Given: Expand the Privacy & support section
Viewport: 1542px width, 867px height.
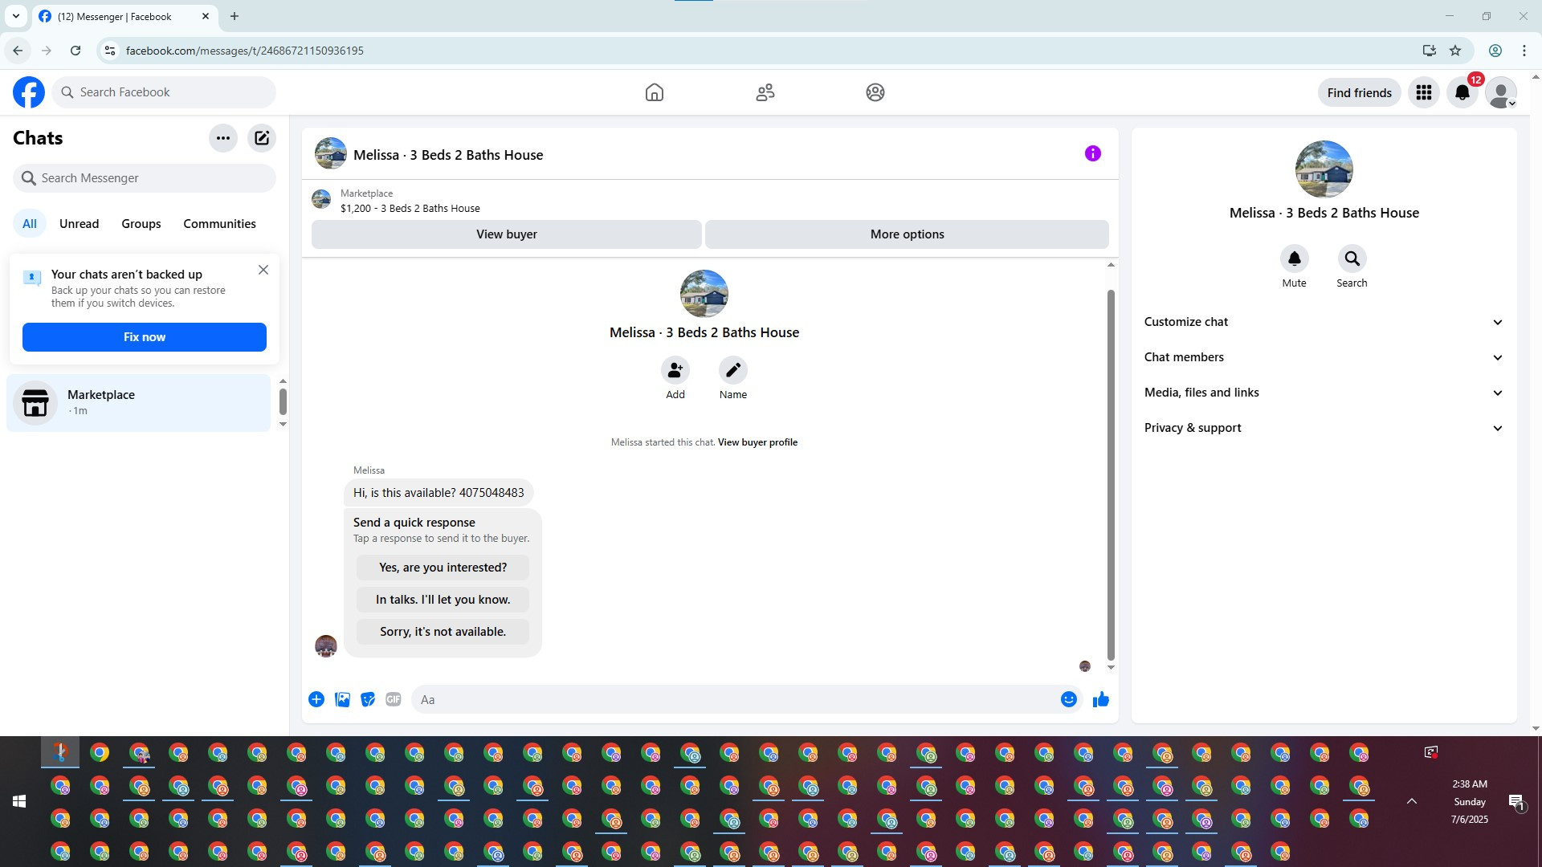Looking at the screenshot, I should point(1323,428).
